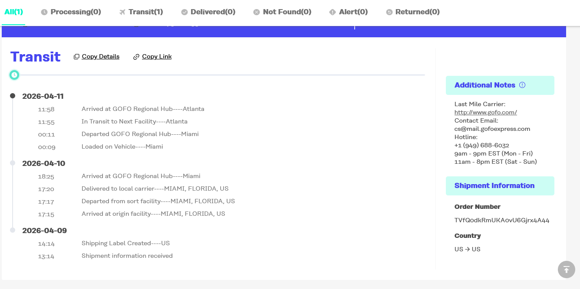Click the info icon next to Additional Notes
This screenshot has height=289, width=580.
click(x=522, y=85)
